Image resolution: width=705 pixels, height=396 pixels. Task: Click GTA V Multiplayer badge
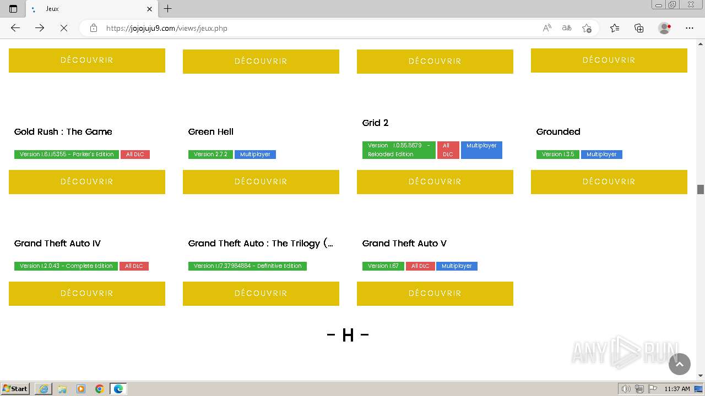457,266
